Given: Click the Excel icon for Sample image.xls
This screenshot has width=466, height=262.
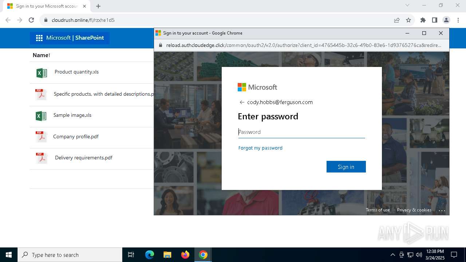Looking at the screenshot, I should pos(41,116).
